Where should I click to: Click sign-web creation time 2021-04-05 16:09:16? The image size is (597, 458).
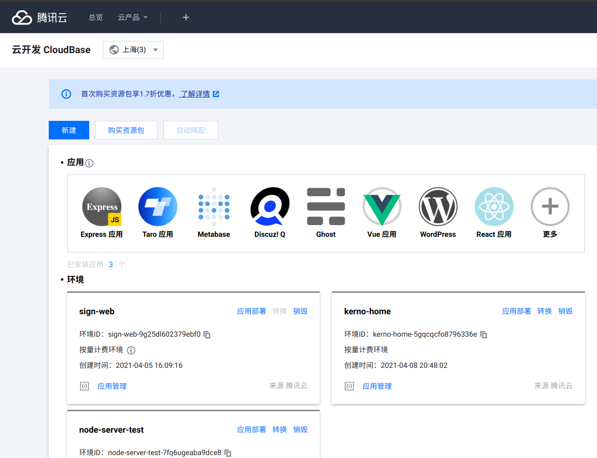tap(149, 365)
